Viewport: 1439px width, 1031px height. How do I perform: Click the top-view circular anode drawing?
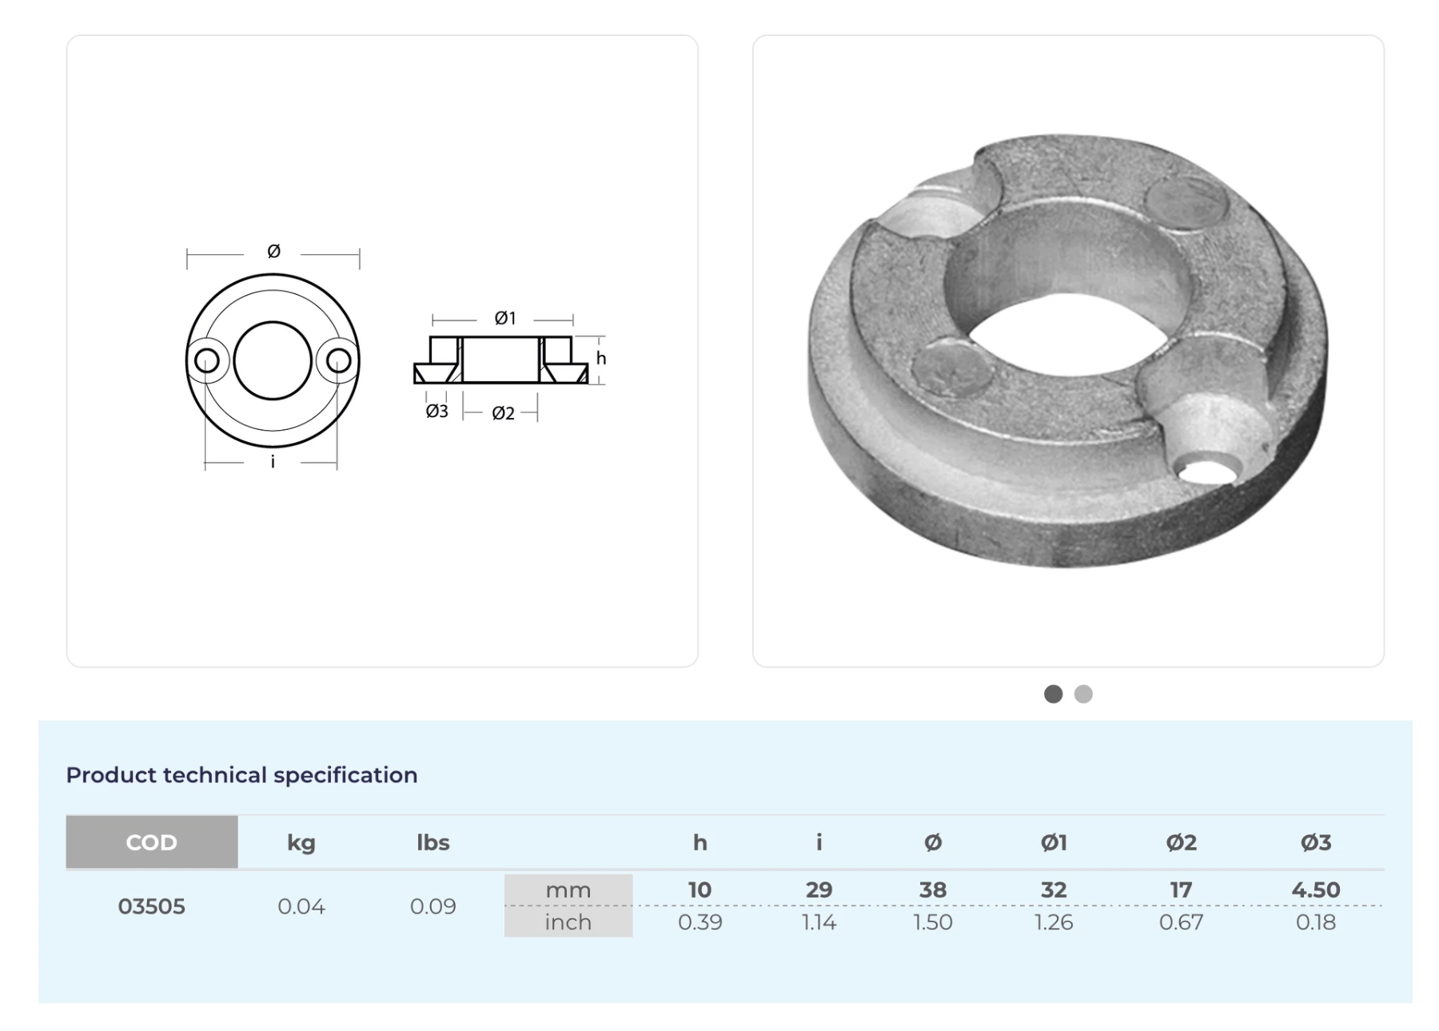(273, 360)
